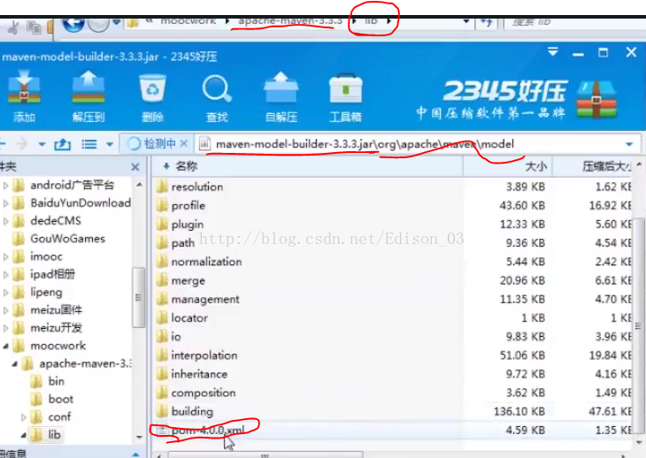646x458 pixels.
Task: Cancel the 检测中 scanning status
Action: tap(184, 143)
